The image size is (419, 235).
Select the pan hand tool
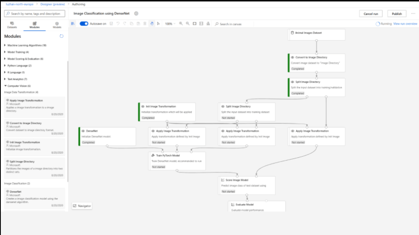[x=152, y=24]
